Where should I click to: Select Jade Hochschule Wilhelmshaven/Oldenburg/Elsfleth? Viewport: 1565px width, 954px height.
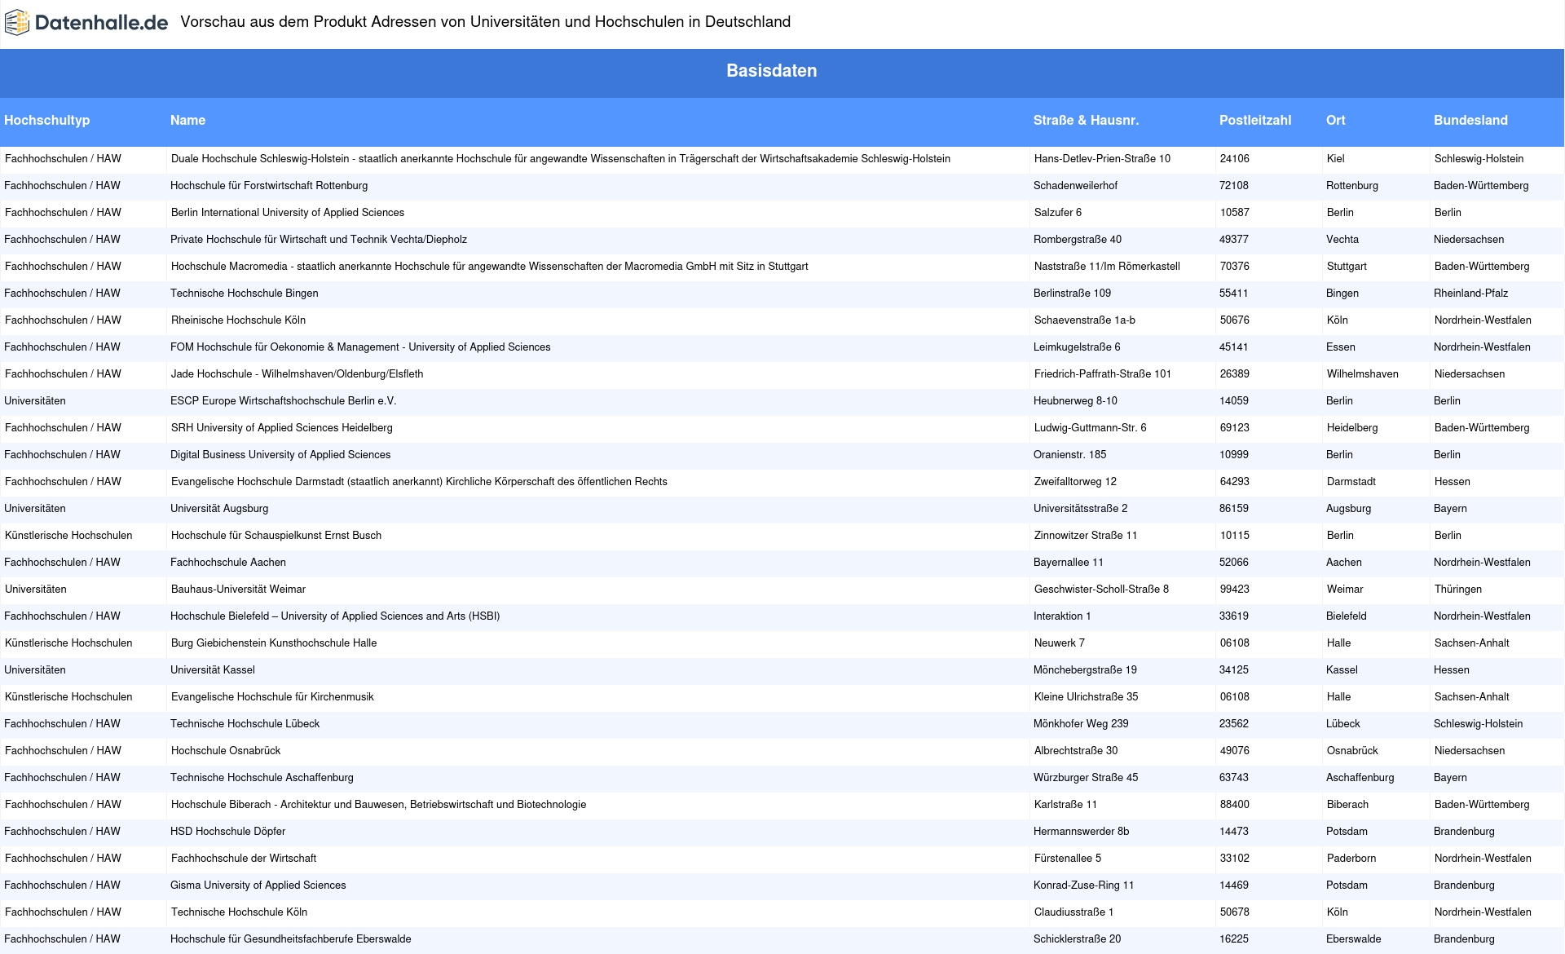(x=297, y=374)
